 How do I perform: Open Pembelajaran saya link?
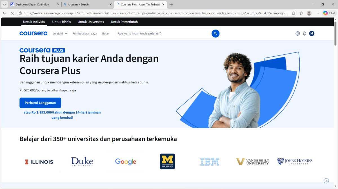[x=84, y=33]
